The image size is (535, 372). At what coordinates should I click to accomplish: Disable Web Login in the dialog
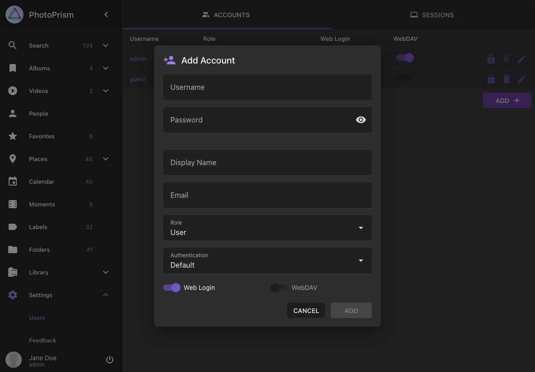tap(172, 288)
